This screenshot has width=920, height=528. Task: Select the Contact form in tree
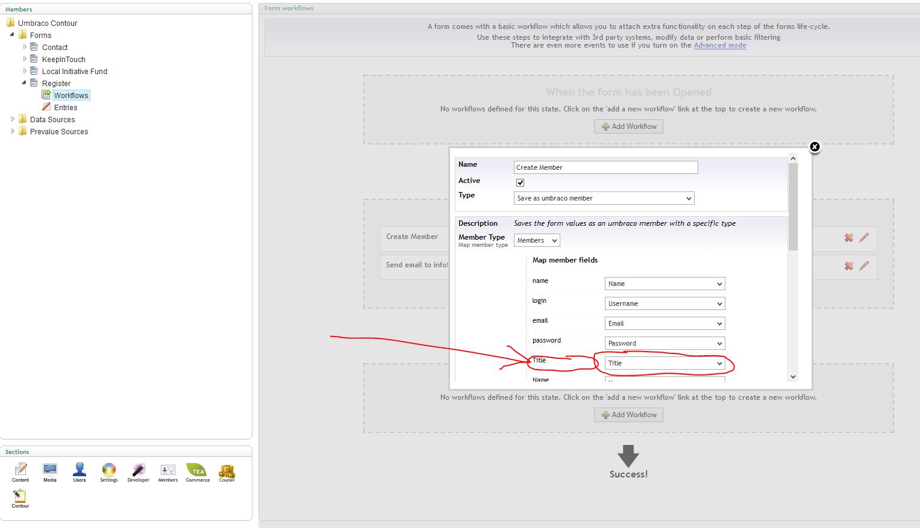point(55,48)
